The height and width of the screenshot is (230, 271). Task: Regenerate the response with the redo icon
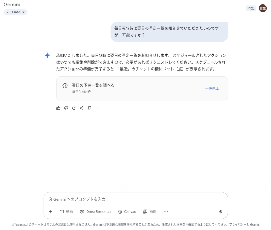[x=74, y=108]
